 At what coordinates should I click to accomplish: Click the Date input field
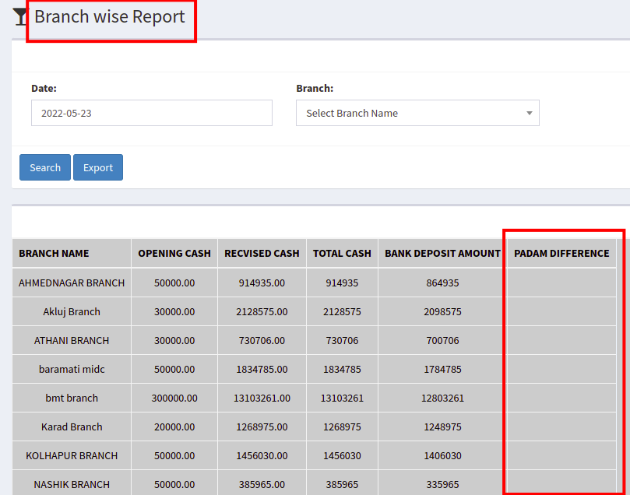tap(152, 113)
